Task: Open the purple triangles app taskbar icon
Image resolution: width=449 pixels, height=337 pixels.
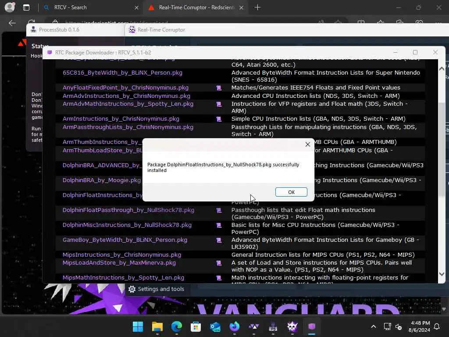Action: tap(254, 326)
